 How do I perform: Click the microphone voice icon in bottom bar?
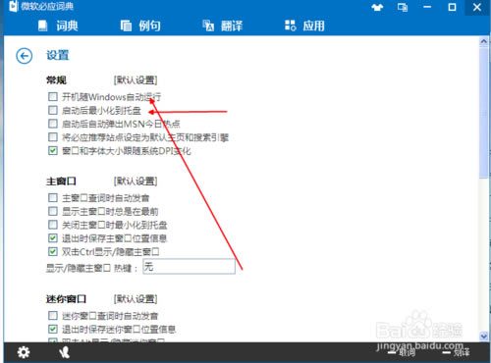pyautogui.click(x=65, y=352)
